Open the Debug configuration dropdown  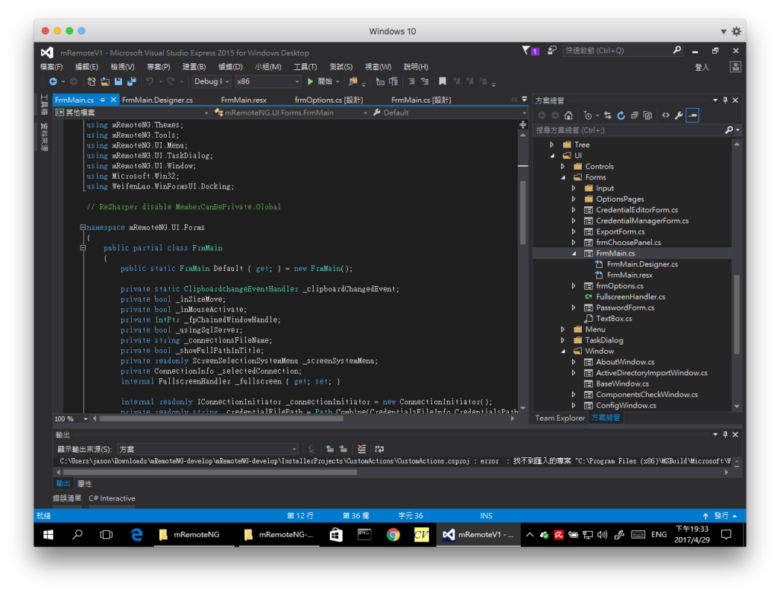point(212,81)
